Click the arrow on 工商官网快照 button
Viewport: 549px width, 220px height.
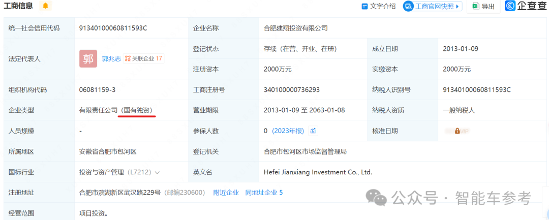coord(457,7)
